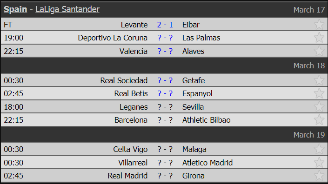Screen dimensions: 328x184
Task: Favorite the Real Madrid vs Girona match
Action: coord(319,176)
